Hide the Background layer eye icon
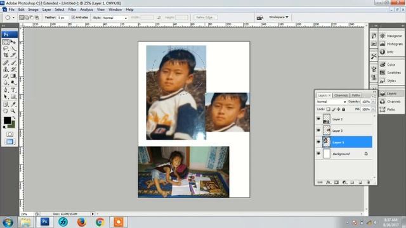The image size is (406, 228). click(x=318, y=153)
